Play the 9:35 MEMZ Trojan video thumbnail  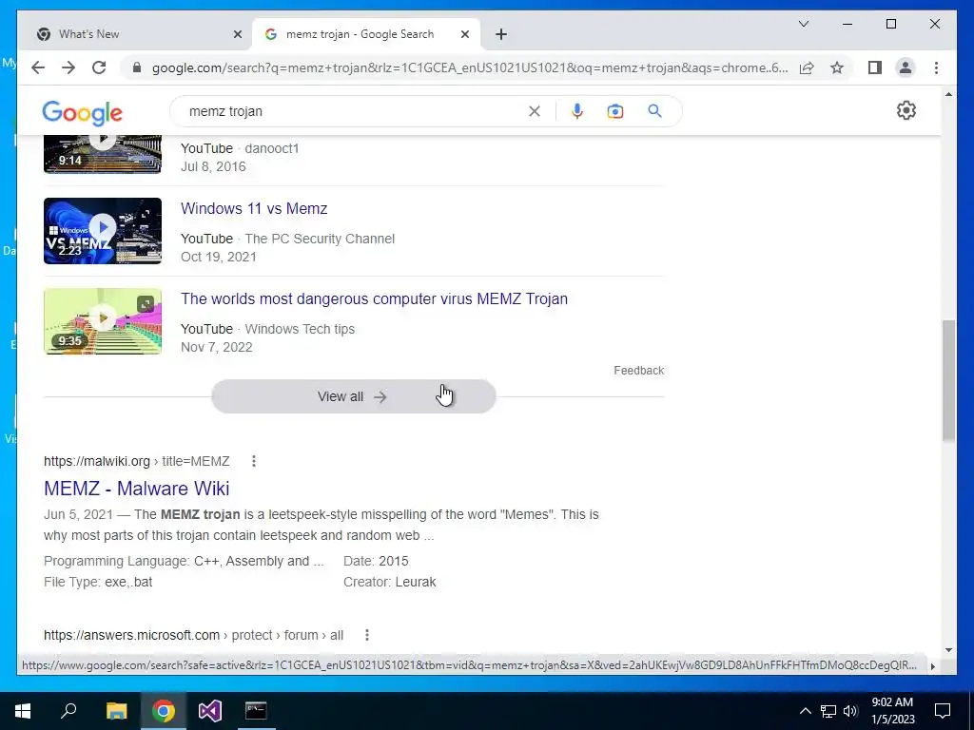click(103, 321)
